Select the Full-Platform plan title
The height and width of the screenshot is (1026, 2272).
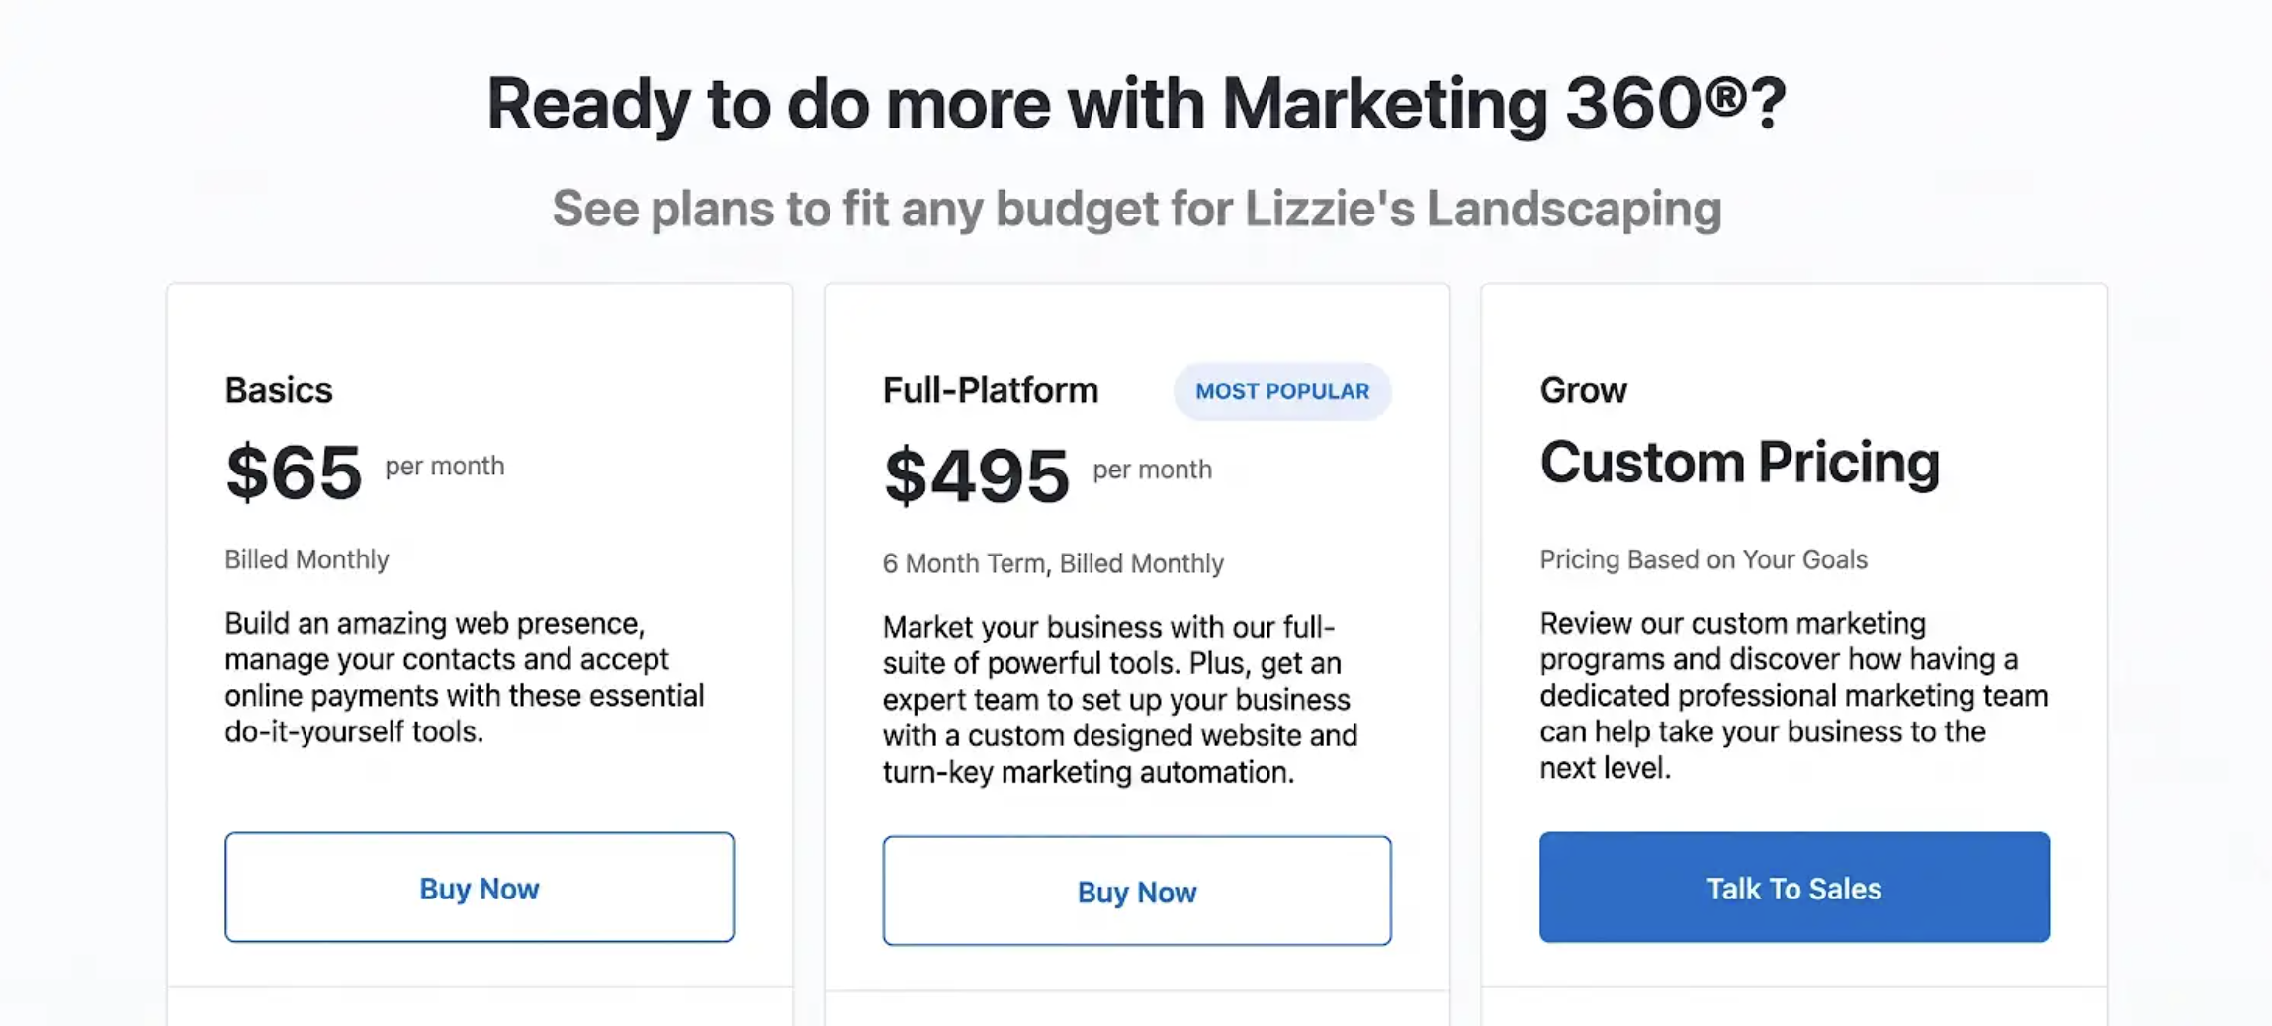991,390
